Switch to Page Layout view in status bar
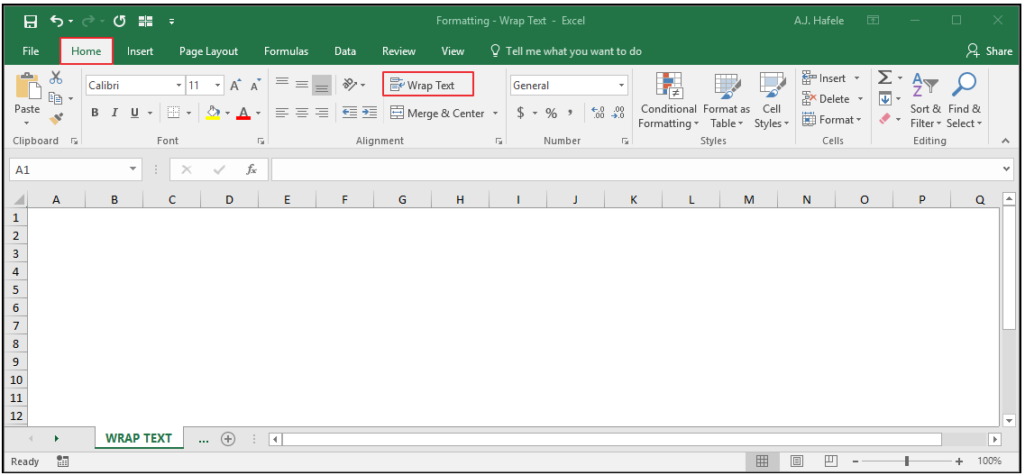Viewport: 1025px width, 475px height. (797, 461)
